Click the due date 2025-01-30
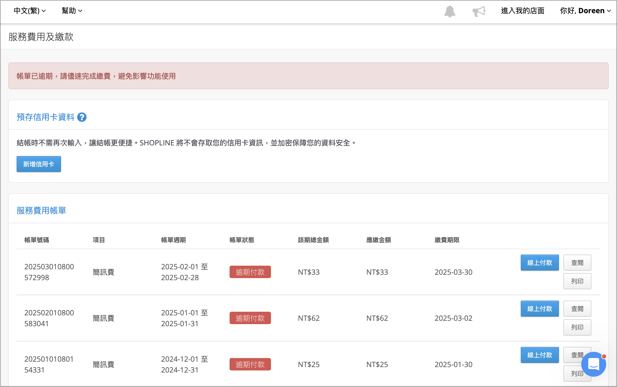The image size is (617, 387). tap(453, 364)
